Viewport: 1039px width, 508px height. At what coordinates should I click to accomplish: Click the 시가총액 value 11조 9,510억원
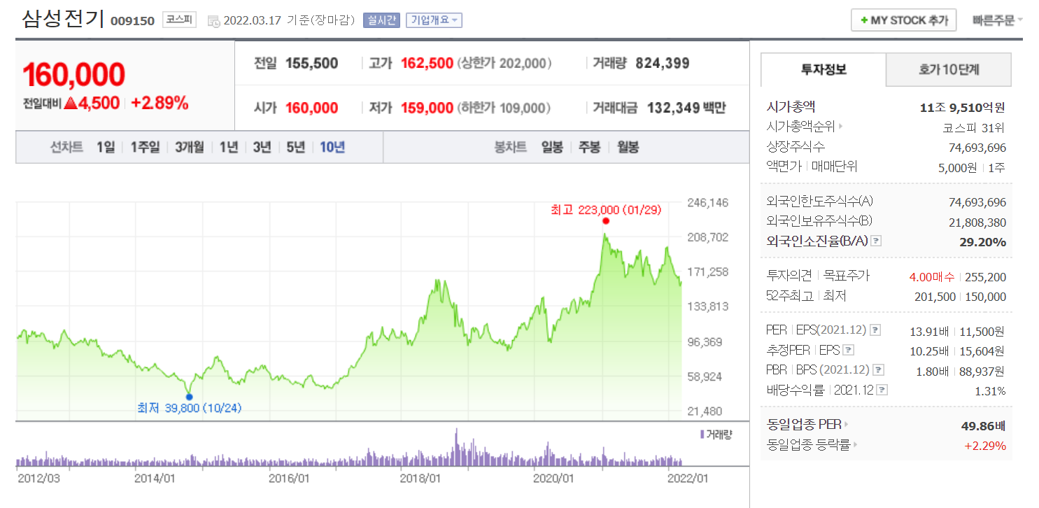pyautogui.click(x=963, y=108)
